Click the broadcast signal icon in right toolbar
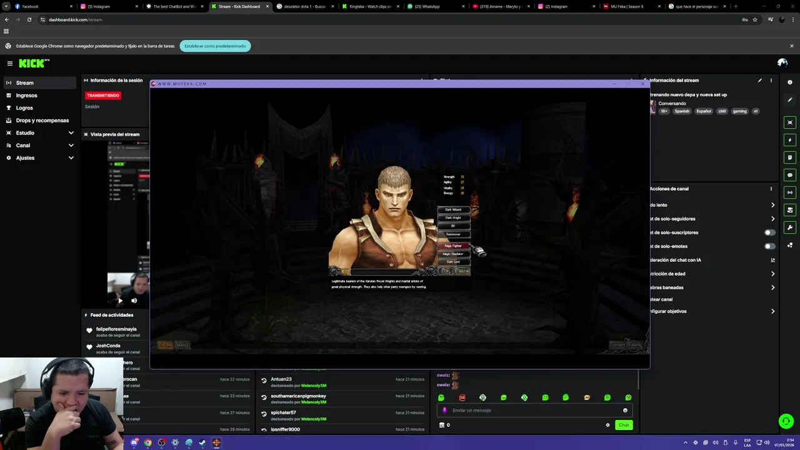 coord(790,192)
